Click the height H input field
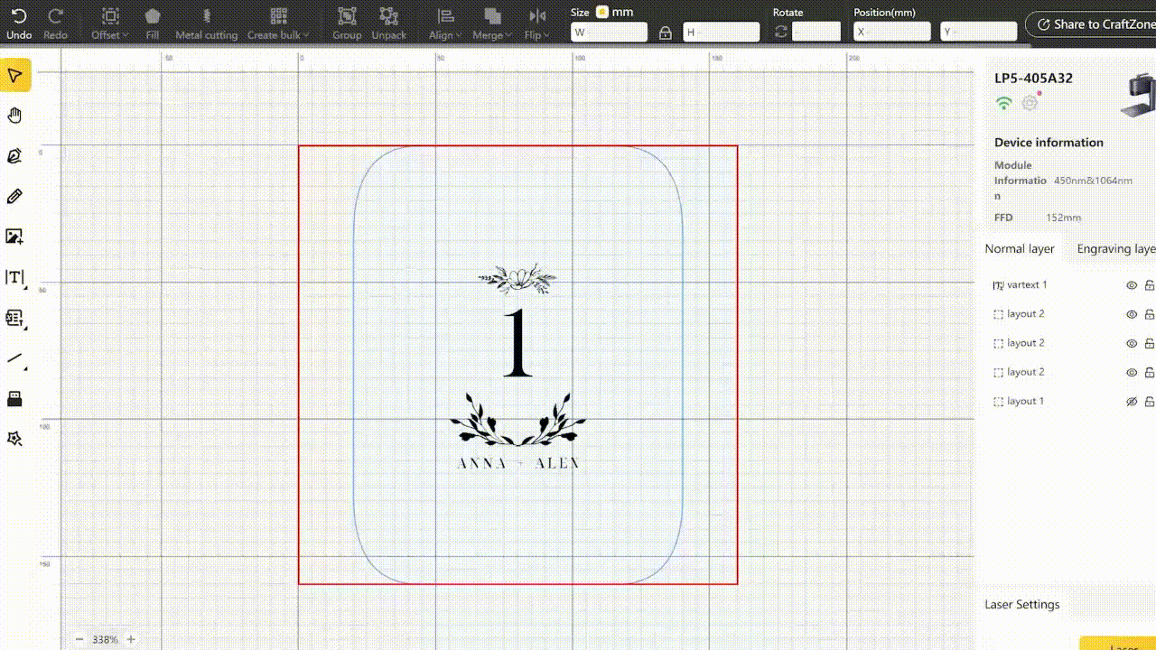 [x=721, y=32]
